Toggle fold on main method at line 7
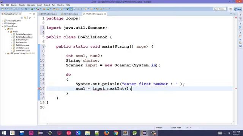 pos(46,46)
